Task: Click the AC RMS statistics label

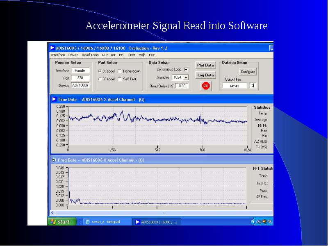Action: 260,141
